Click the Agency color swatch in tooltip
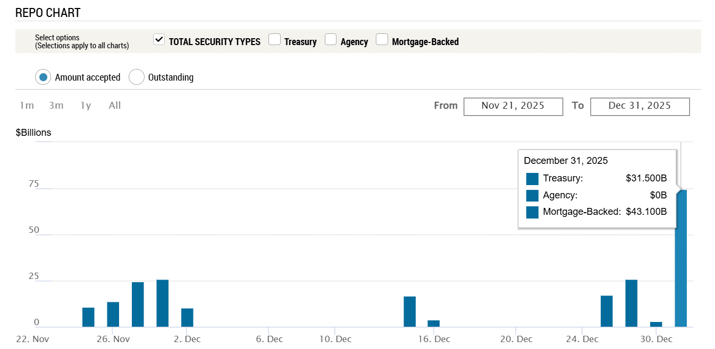 pos(532,196)
